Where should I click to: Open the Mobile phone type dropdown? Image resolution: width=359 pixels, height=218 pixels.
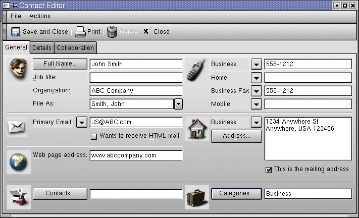point(257,104)
